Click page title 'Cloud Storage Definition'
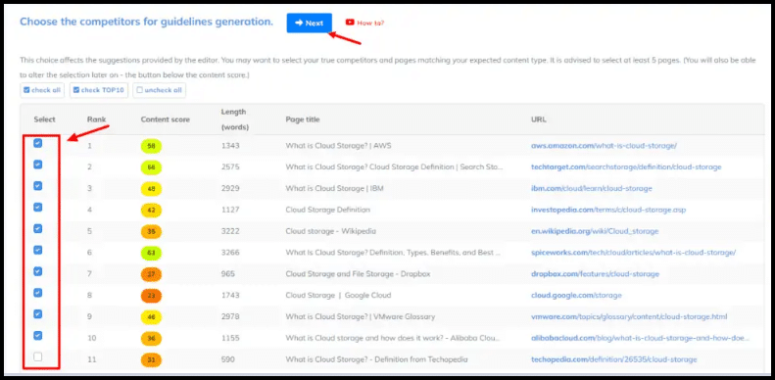The width and height of the screenshot is (775, 380). [x=327, y=210]
